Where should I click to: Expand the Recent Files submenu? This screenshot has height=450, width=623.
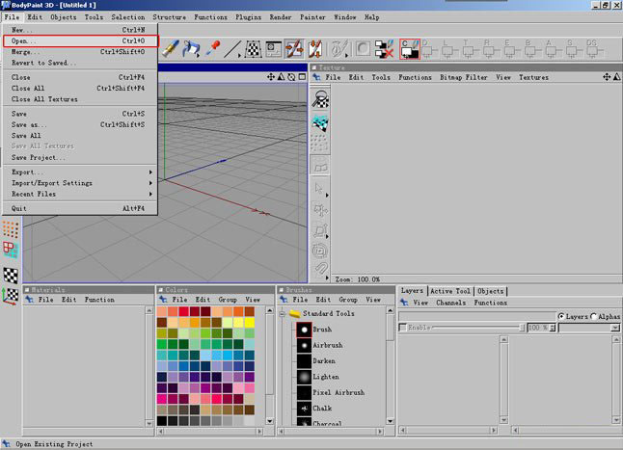(80, 194)
